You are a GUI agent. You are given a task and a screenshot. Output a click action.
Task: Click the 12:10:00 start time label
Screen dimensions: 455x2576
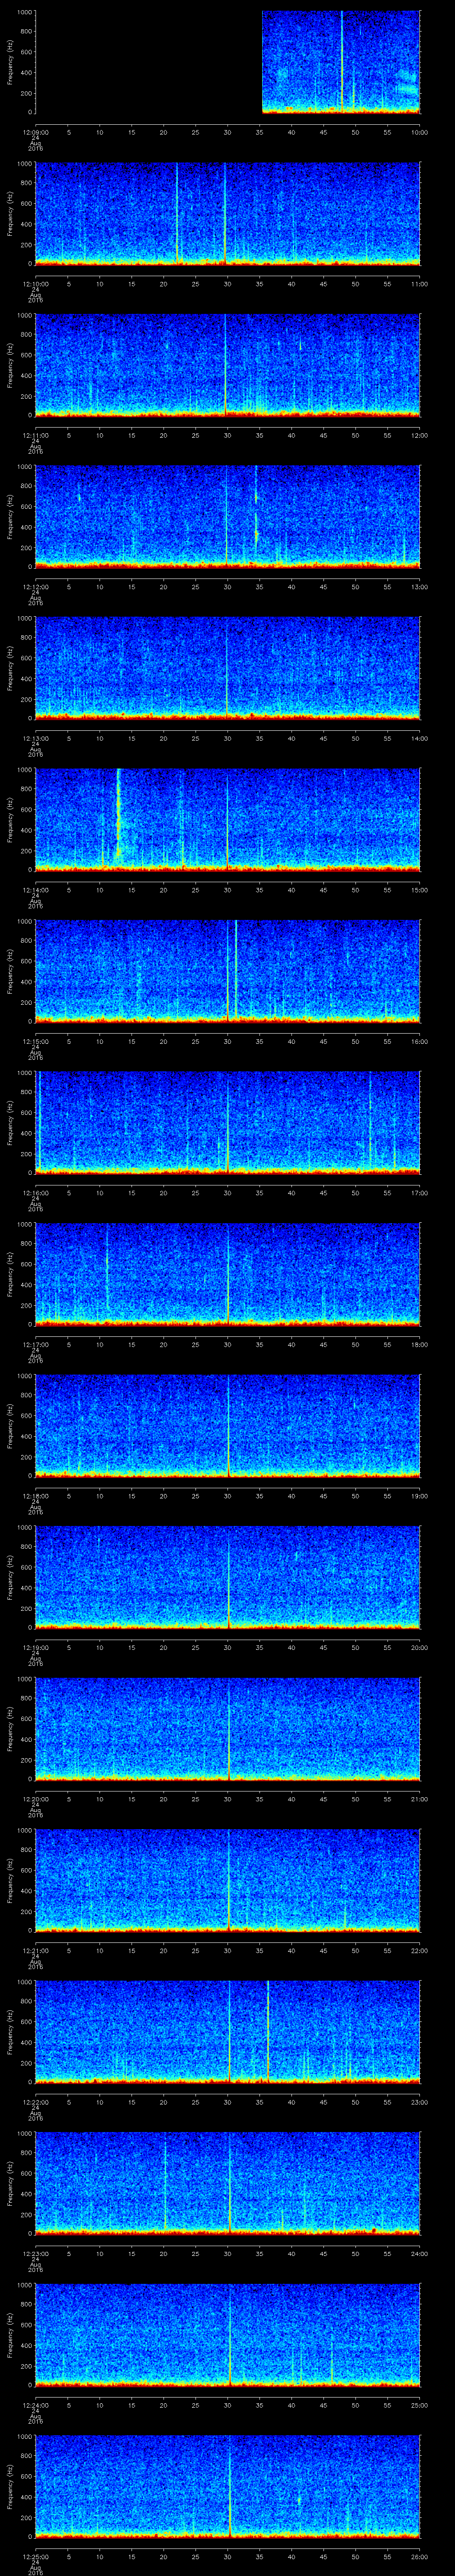click(35, 284)
